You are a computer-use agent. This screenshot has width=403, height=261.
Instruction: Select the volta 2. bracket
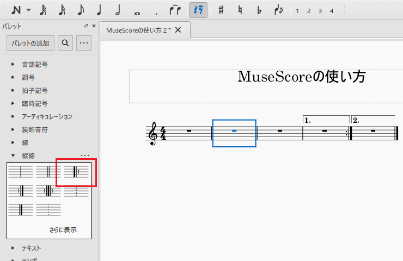tap(373, 119)
